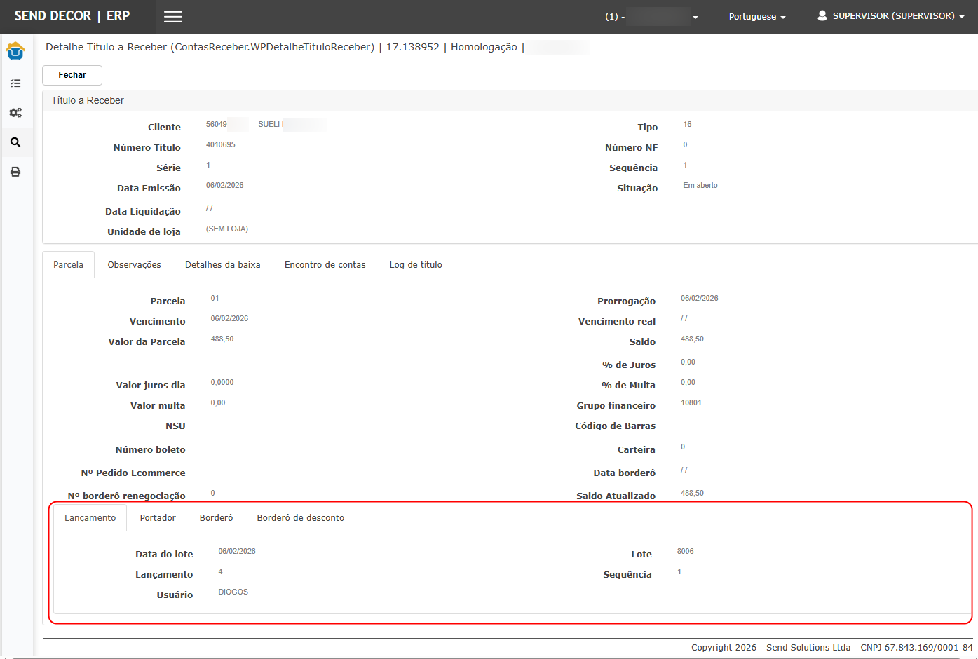Click the Usuário value DIOGOS
Screen dimensions: 978x659
pyautogui.click(x=233, y=592)
